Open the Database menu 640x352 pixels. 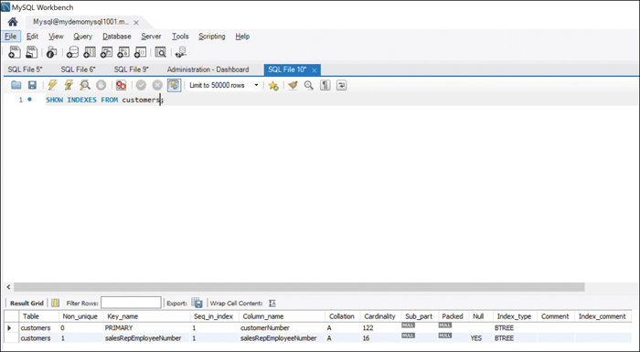click(117, 37)
